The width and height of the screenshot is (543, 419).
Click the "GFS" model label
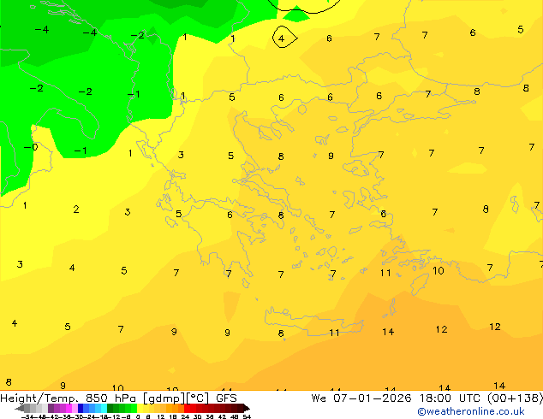tap(226, 398)
